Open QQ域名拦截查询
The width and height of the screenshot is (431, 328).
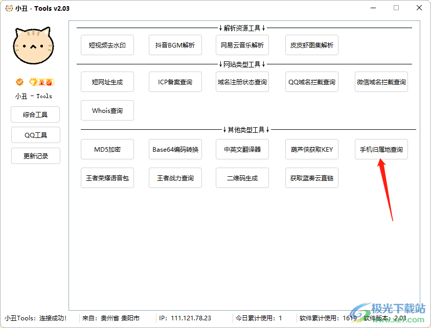click(x=312, y=82)
